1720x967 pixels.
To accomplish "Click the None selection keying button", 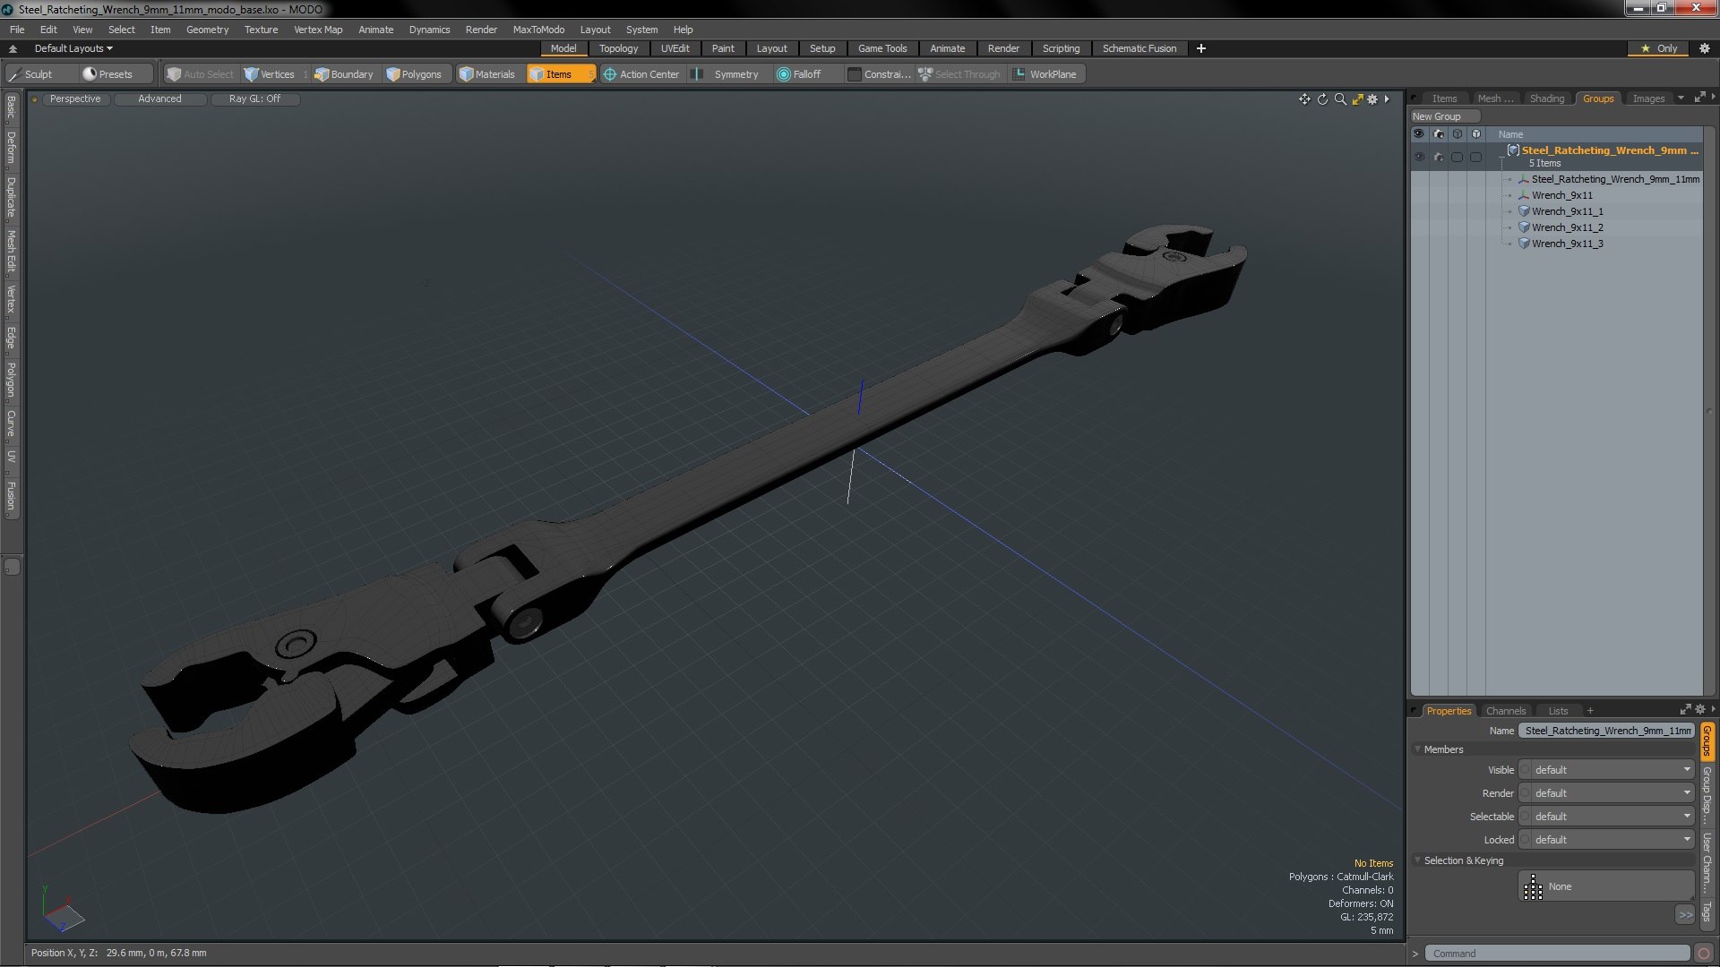I will (1605, 886).
